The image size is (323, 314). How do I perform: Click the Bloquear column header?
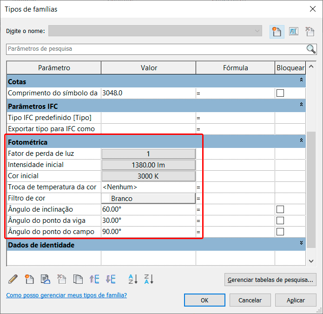(x=290, y=68)
